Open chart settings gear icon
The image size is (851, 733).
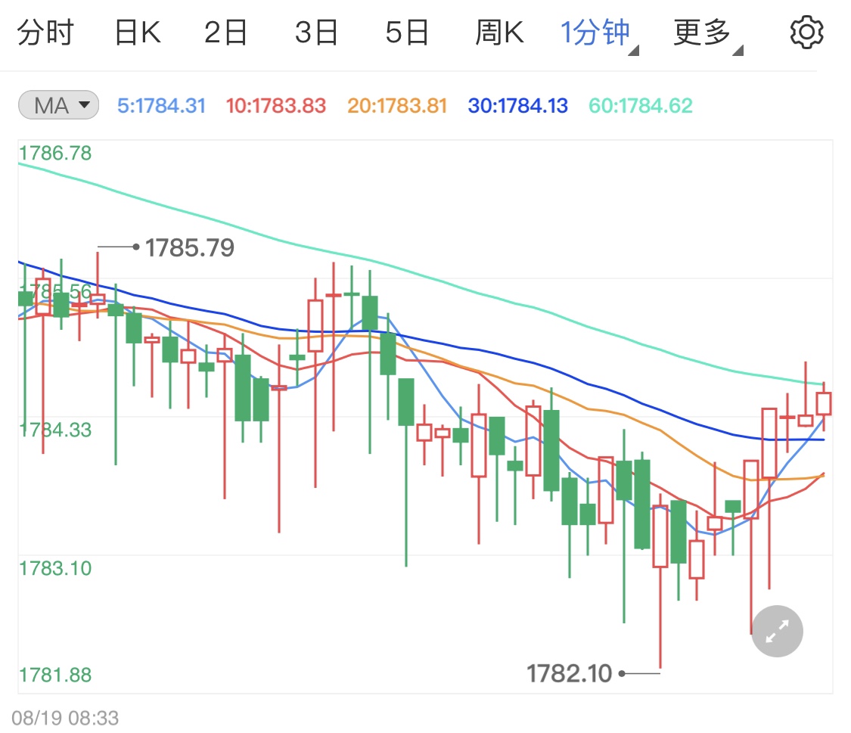[806, 32]
